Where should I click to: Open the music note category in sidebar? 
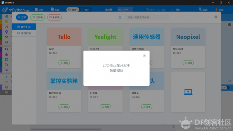[7, 27]
